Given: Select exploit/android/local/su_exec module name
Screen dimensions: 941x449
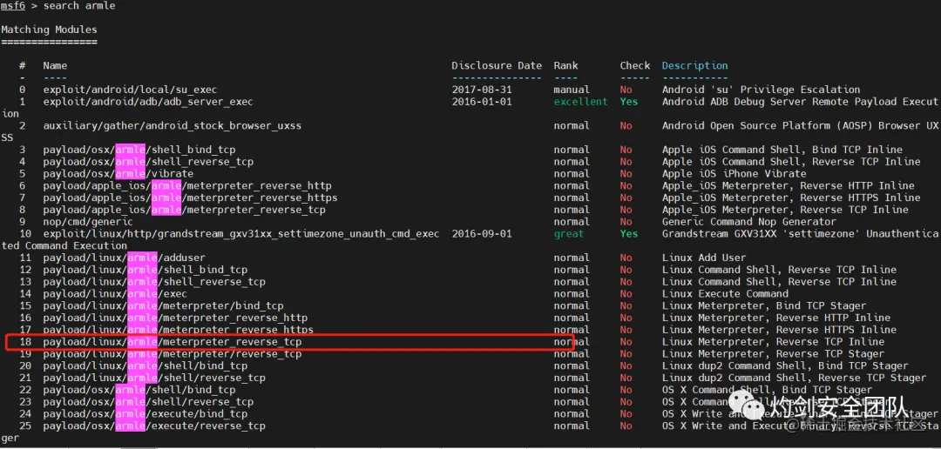Looking at the screenshot, I should point(130,90).
